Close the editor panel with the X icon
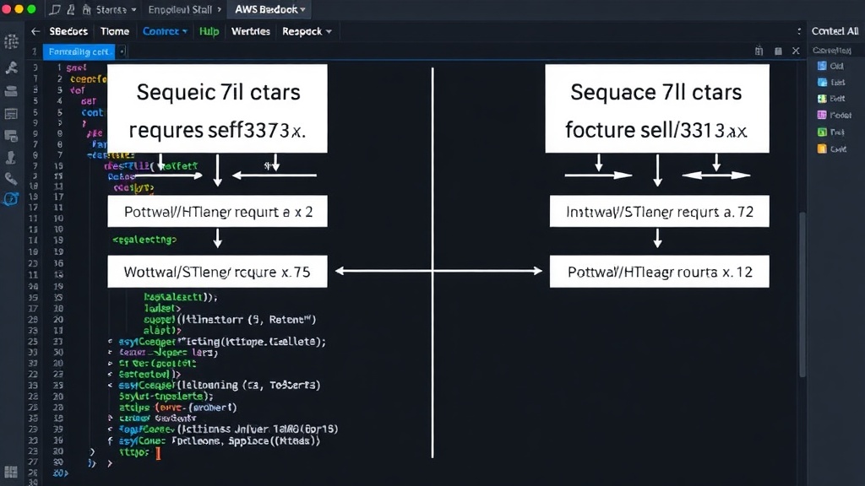The image size is (865, 486). (796, 51)
